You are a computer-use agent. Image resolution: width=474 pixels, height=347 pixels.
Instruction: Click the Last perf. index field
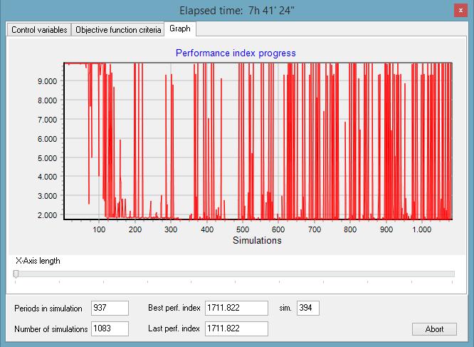236,328
